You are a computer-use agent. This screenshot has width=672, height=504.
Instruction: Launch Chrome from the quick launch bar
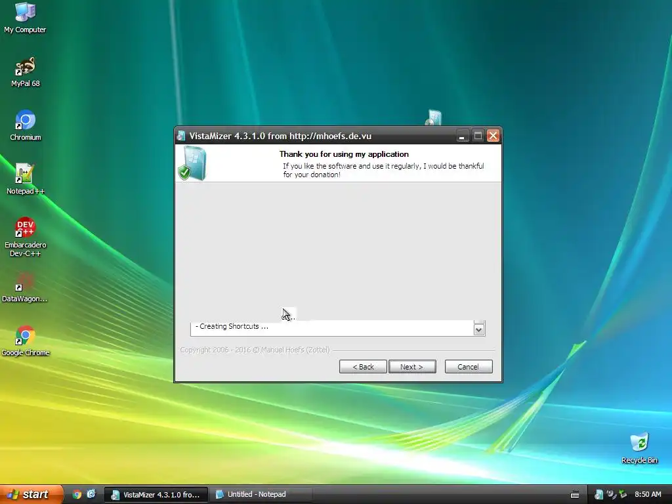coord(77,494)
